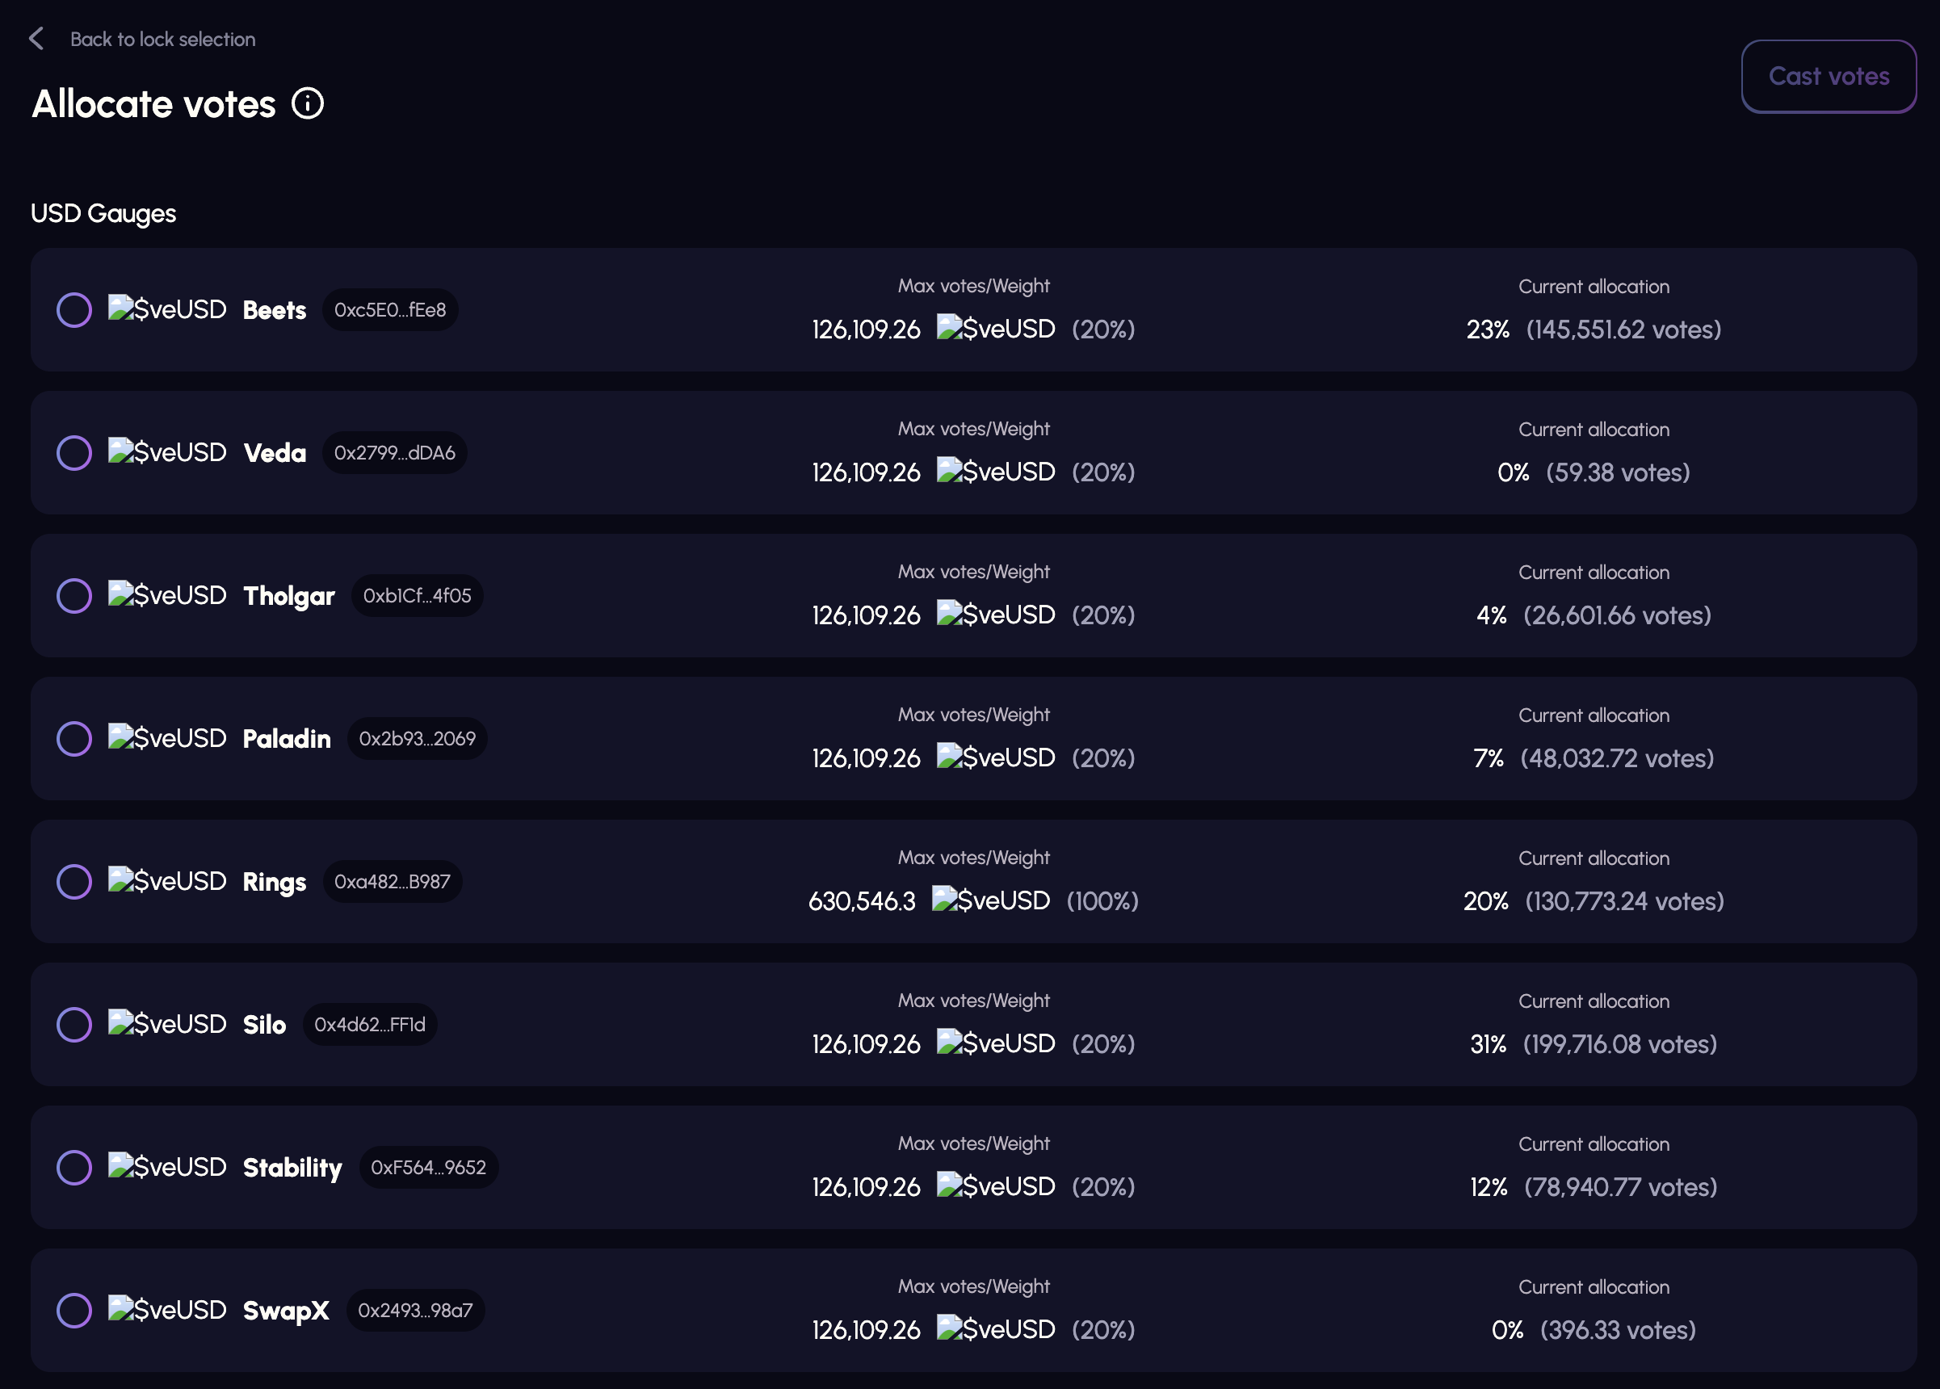
Task: Click the Veda address chip 0x2799...dDA6
Action: (x=394, y=452)
